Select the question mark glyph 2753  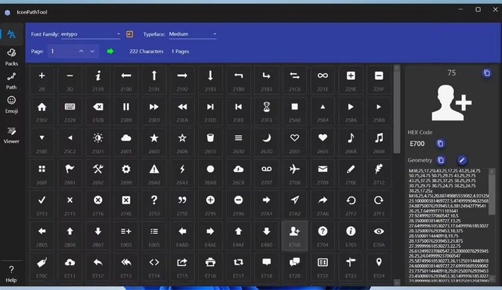pyautogui.click(x=154, y=204)
